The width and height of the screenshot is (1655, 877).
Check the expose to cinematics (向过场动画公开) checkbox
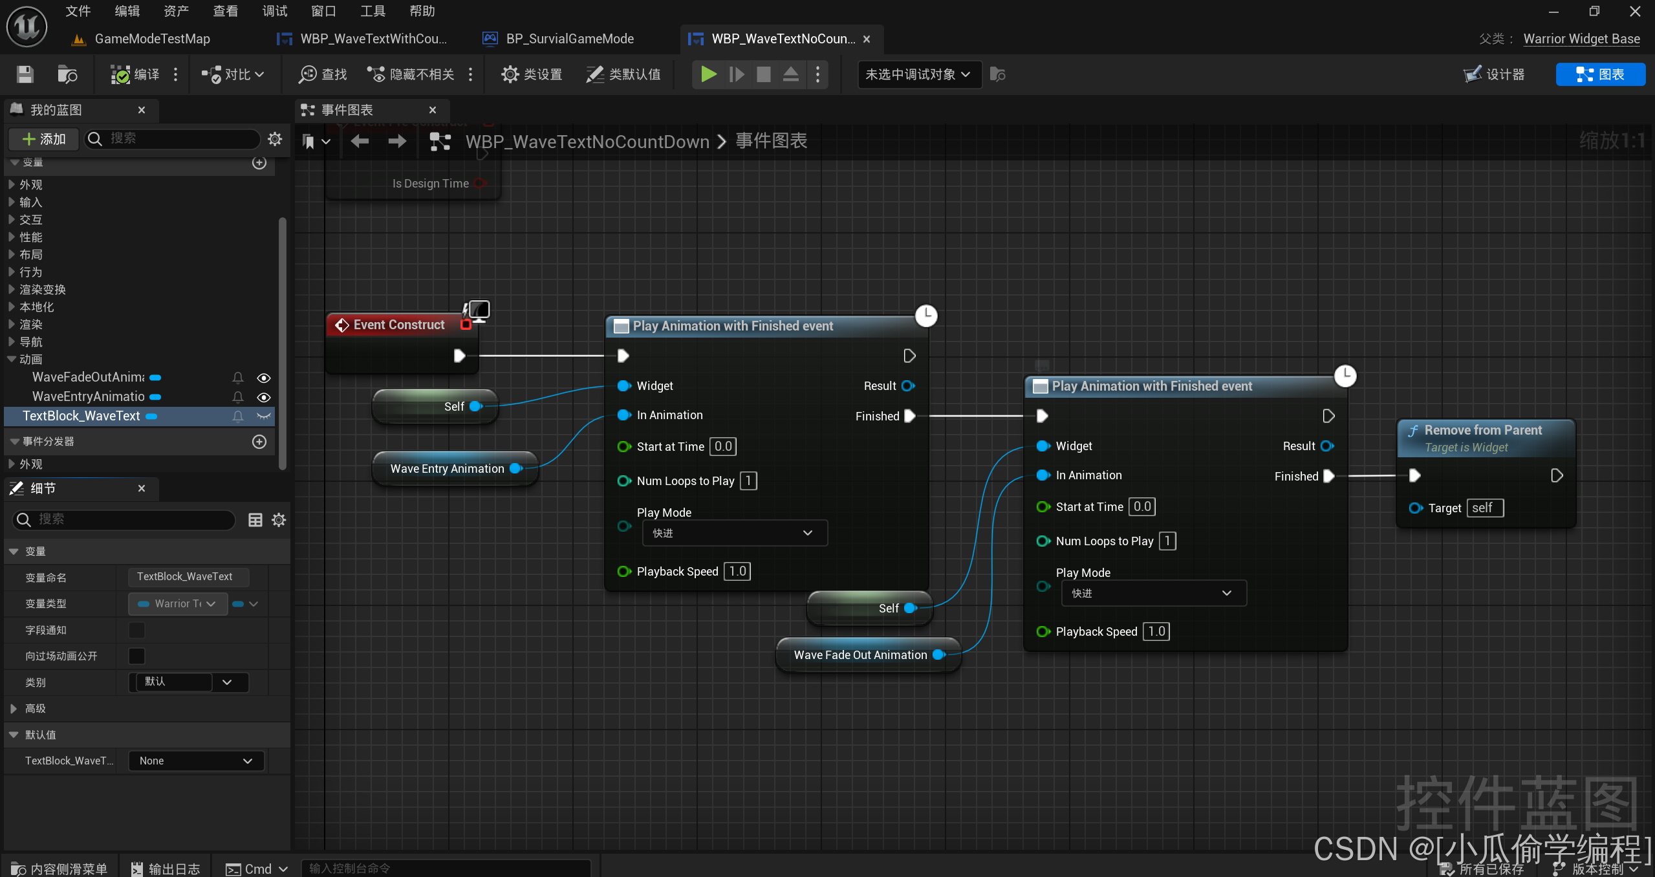click(137, 656)
